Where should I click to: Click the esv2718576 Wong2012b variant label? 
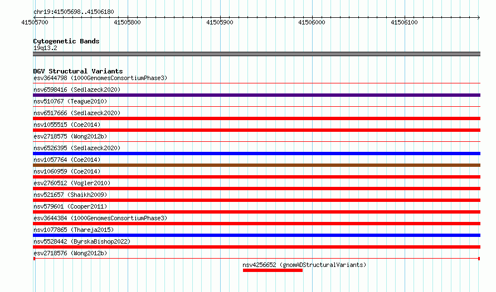click(70, 253)
